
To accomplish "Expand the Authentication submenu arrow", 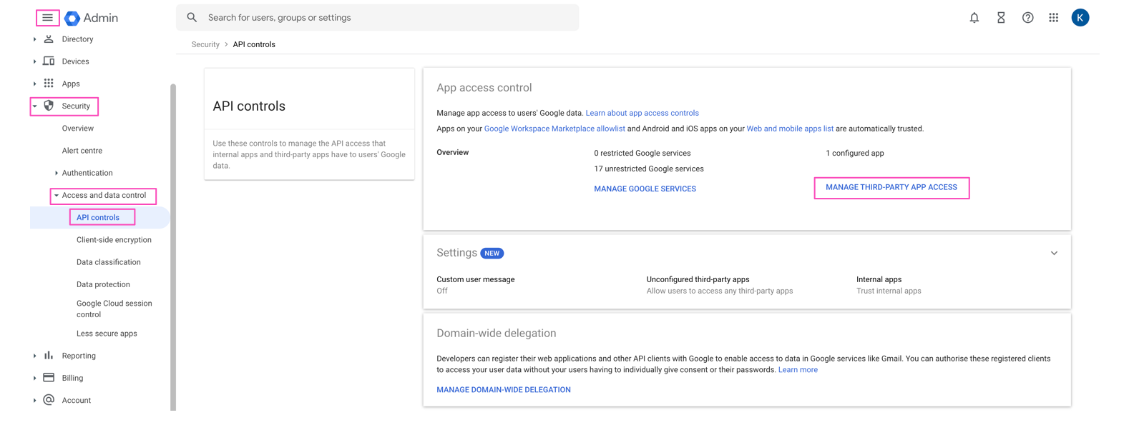I will click(57, 173).
